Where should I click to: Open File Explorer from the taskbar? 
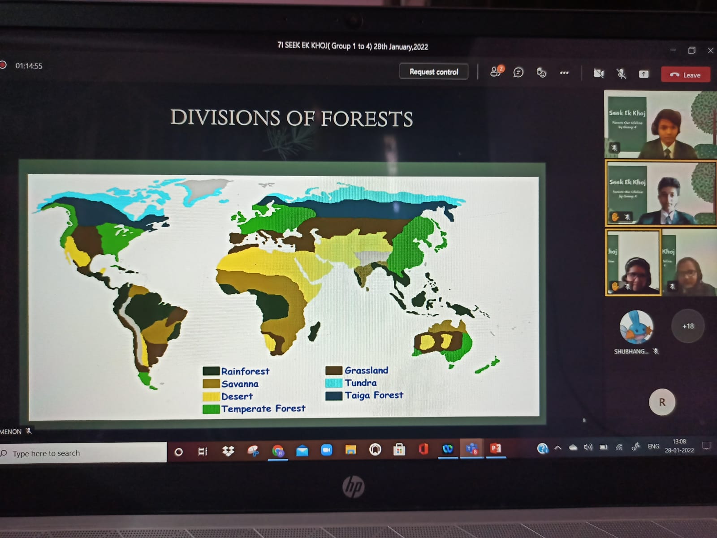pyautogui.click(x=350, y=450)
